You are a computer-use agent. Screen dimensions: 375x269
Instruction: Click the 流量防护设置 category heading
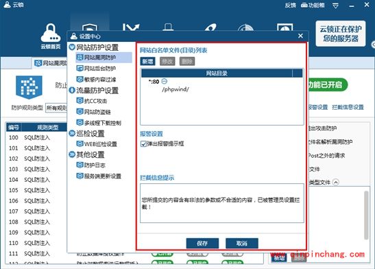(x=97, y=90)
